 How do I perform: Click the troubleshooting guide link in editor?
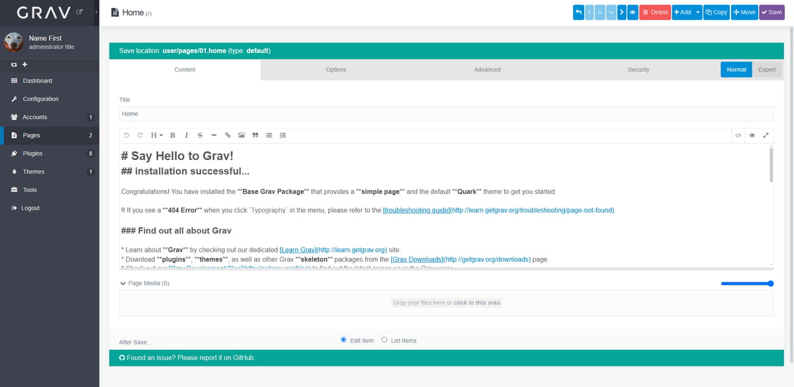pyautogui.click(x=416, y=210)
